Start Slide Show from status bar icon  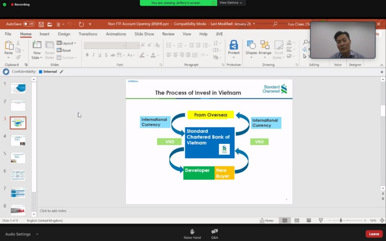pos(321,220)
